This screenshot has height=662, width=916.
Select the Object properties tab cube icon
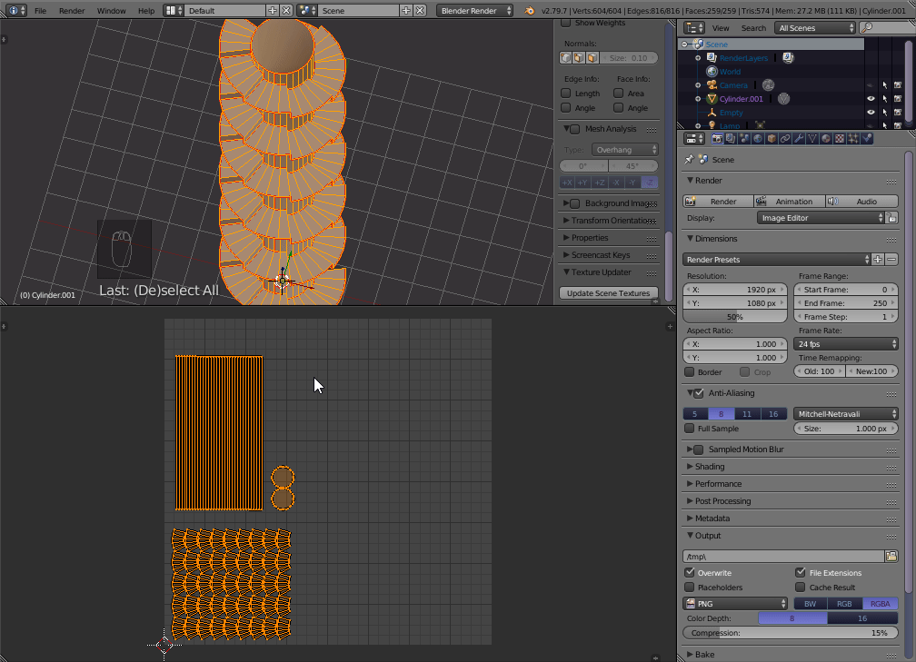(772, 138)
